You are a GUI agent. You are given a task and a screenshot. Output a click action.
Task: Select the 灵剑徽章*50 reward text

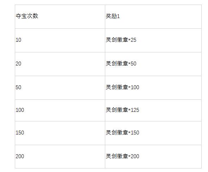point(121,64)
